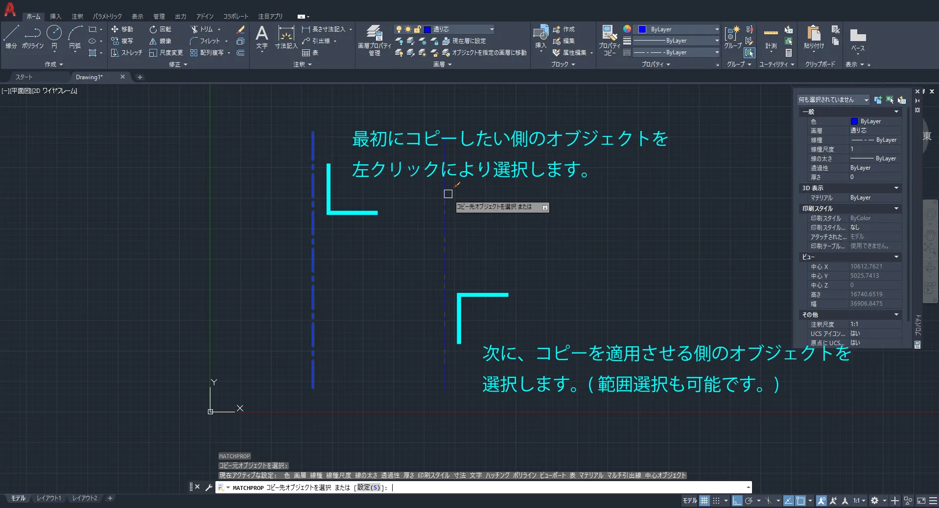Click the 貼り付け (Paste) icon
This screenshot has width=939, height=508.
pyautogui.click(x=814, y=37)
